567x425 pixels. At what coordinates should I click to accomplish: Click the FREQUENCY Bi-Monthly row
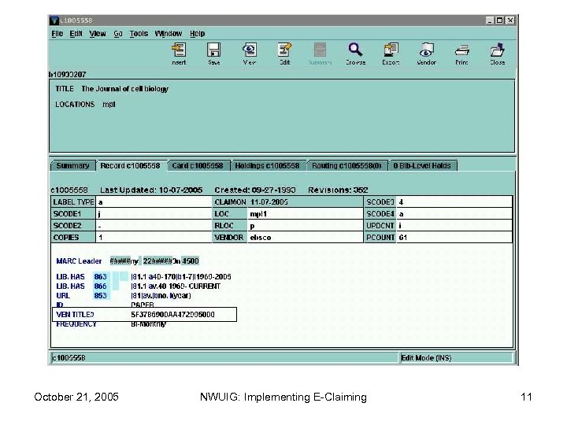[111, 324]
